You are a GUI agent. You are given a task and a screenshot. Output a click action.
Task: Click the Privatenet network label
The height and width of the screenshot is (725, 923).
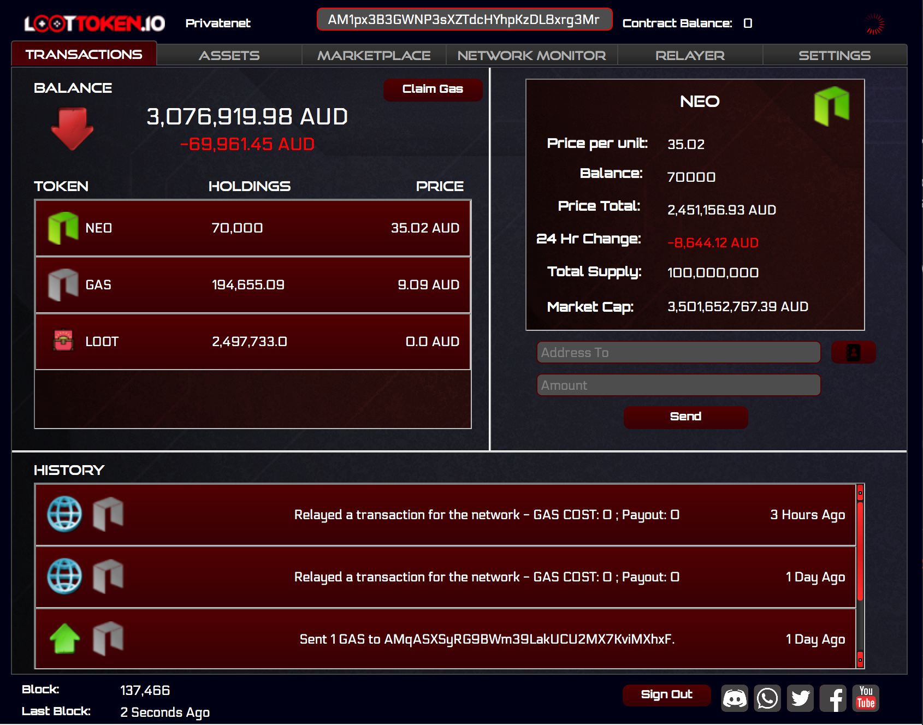[218, 23]
